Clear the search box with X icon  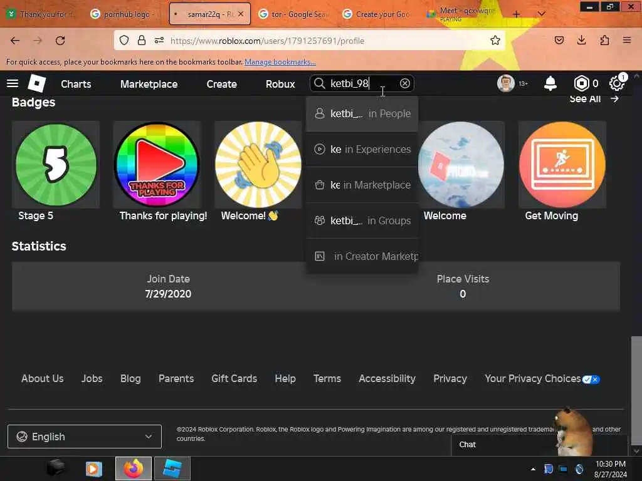pos(404,83)
